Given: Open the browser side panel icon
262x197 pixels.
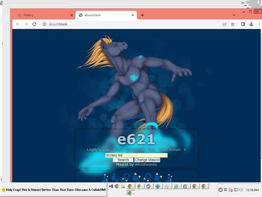Looking at the screenshot, I should (243, 24).
